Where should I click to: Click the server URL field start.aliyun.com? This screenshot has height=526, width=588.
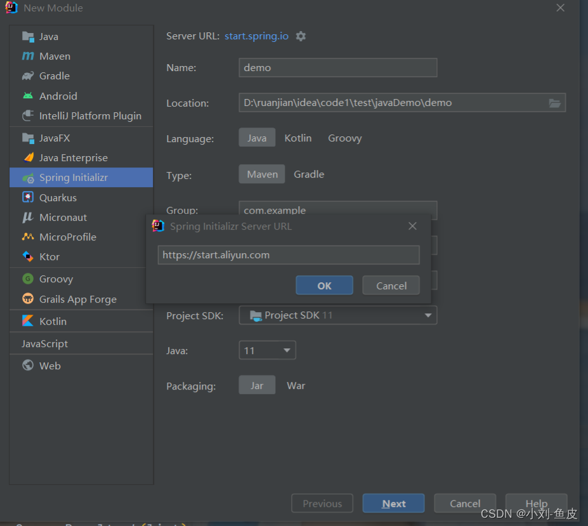(289, 255)
